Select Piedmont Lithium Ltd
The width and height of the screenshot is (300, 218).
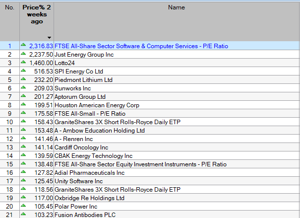pyautogui.click(x=83, y=79)
